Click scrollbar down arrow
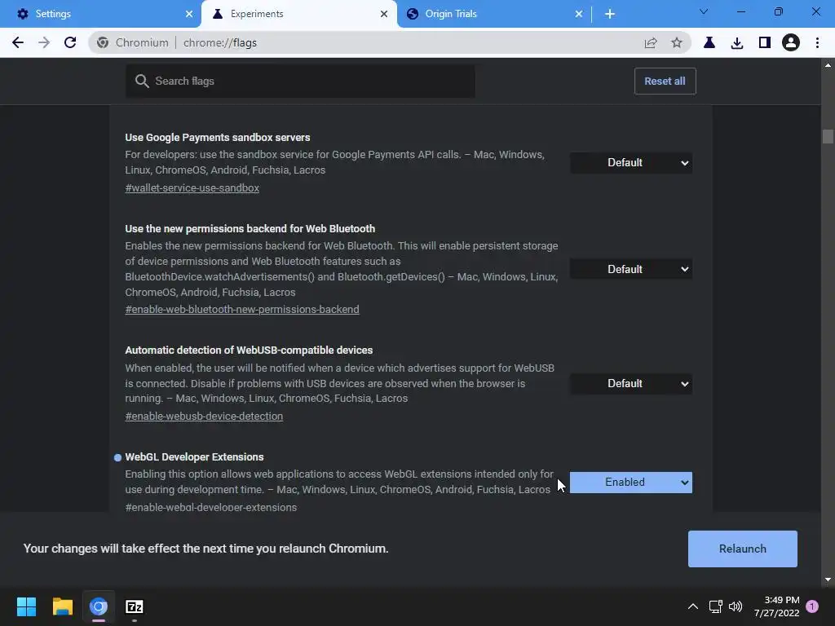 [828, 580]
